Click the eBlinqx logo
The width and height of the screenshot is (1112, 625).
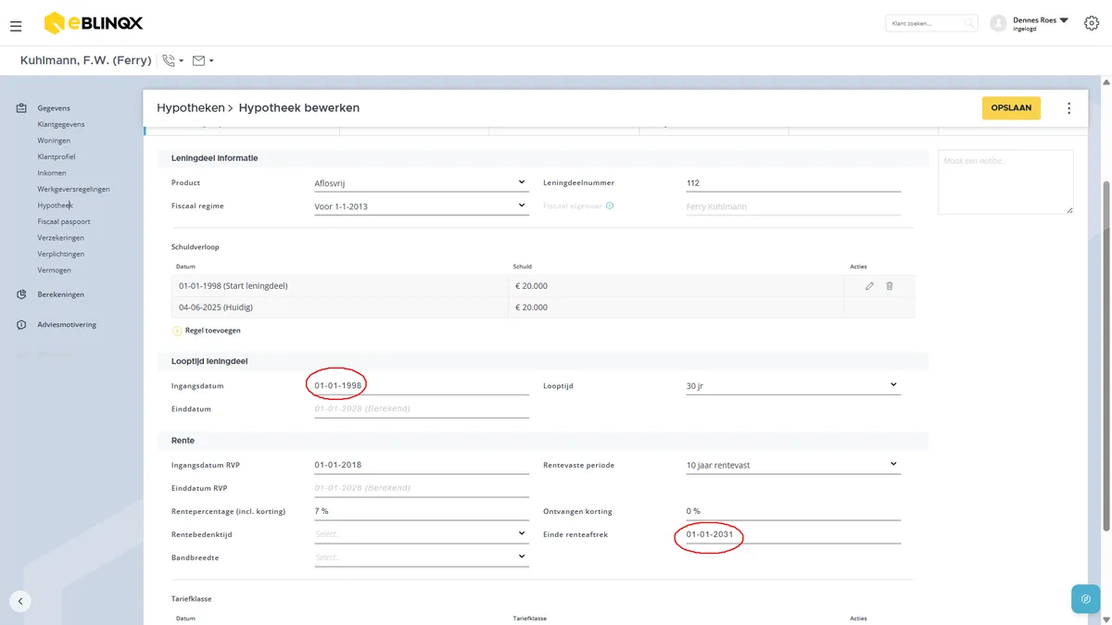pos(94,23)
